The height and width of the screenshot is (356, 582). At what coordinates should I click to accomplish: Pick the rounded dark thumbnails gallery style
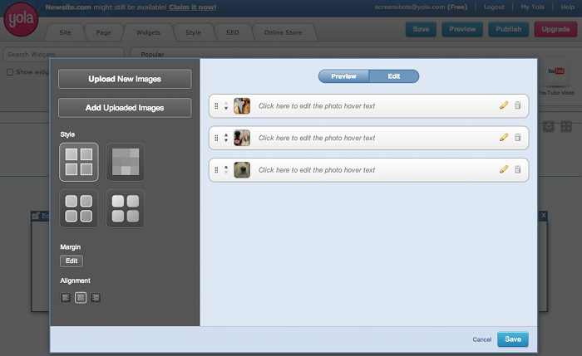point(79,208)
